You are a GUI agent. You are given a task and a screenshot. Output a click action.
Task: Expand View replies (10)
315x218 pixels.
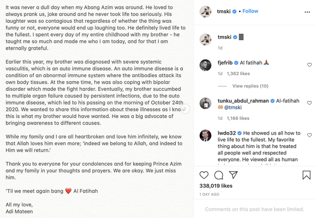tap(250, 86)
